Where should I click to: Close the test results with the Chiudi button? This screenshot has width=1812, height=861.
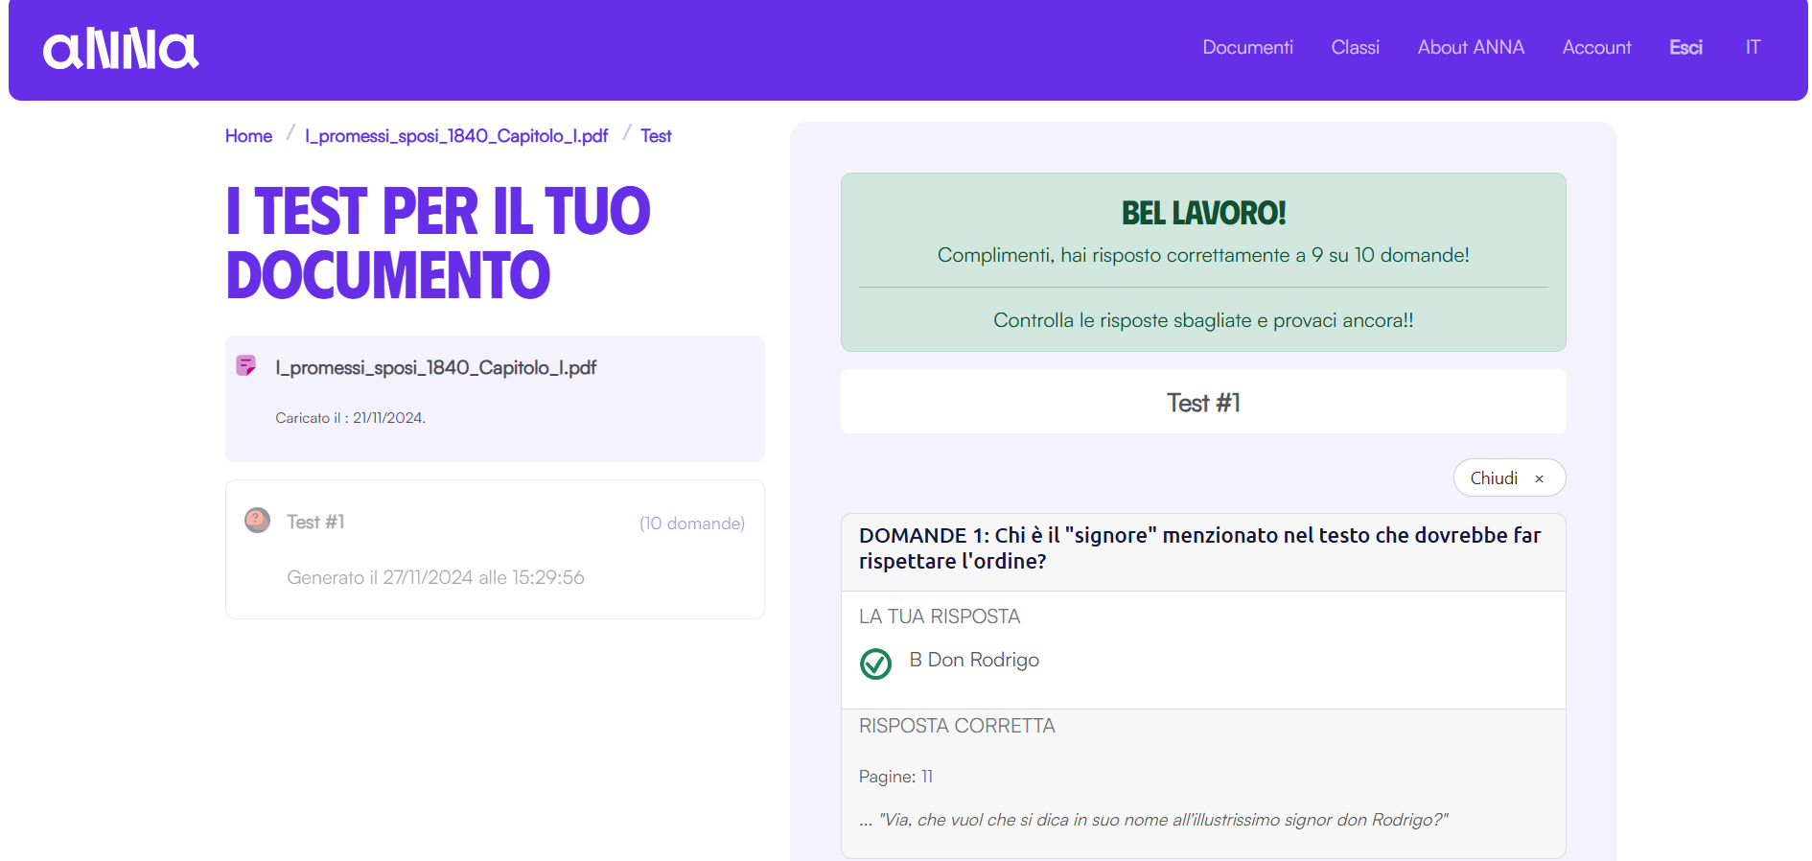pos(1508,477)
